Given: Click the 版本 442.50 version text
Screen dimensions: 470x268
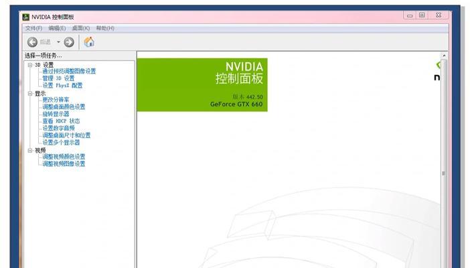Looking at the screenshot, I should [x=248, y=97].
